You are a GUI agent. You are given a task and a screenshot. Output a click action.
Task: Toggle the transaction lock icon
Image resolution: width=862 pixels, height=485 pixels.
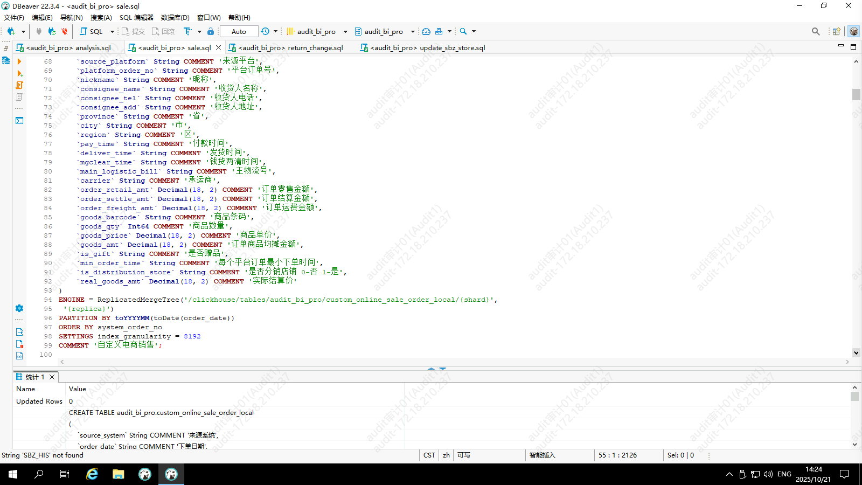point(211,32)
